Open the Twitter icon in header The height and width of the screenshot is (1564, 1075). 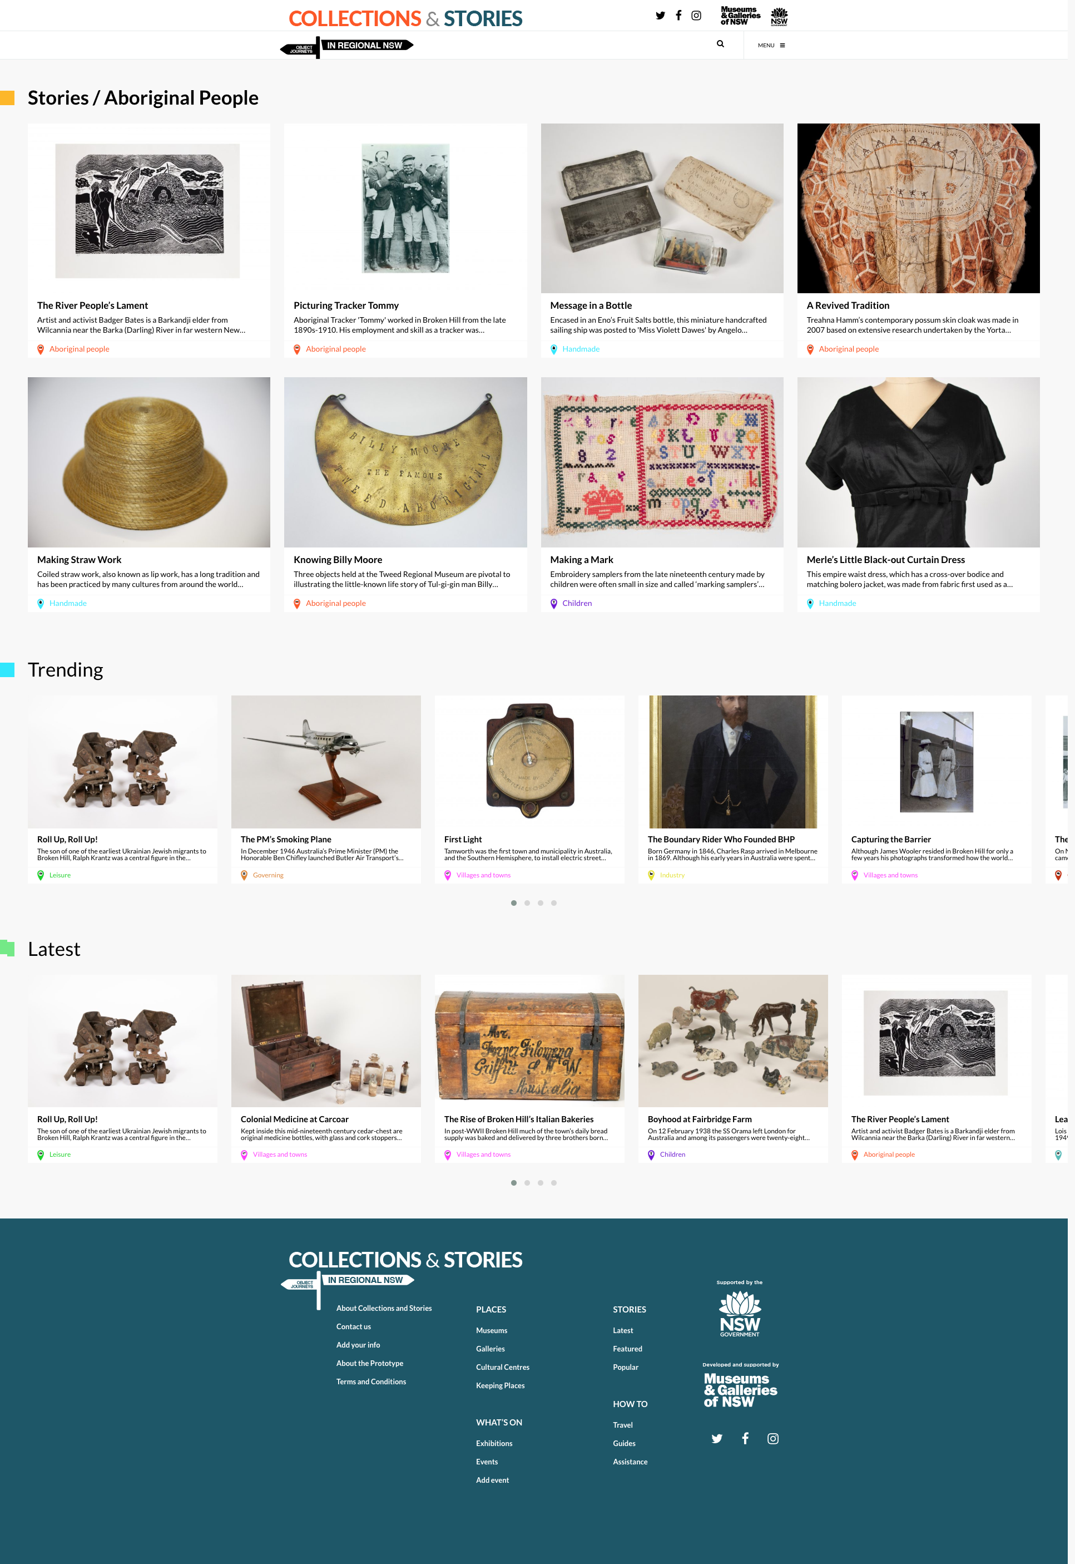pyautogui.click(x=660, y=16)
